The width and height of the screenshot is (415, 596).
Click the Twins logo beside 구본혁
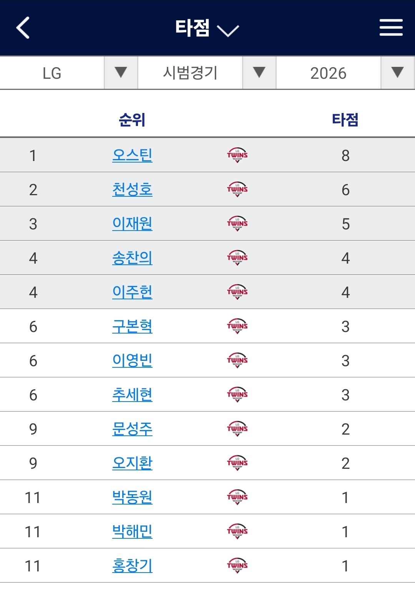pyautogui.click(x=237, y=326)
